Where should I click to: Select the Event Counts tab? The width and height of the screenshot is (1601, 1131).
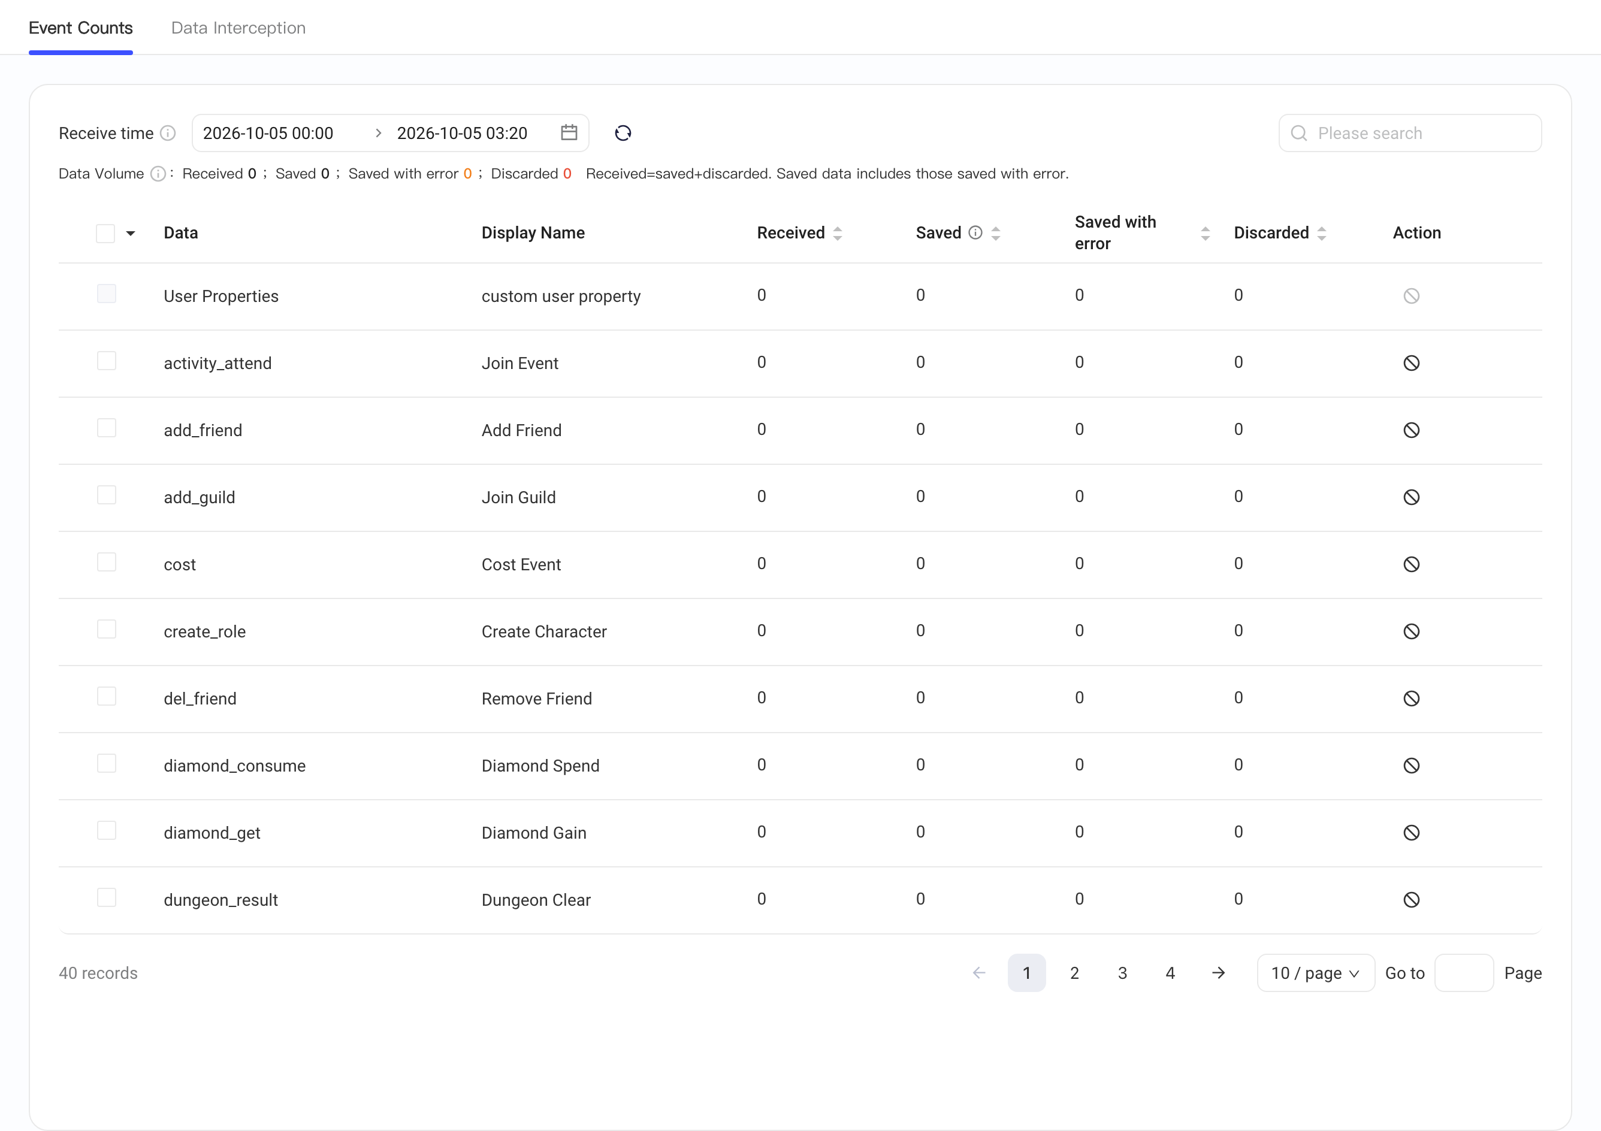click(x=81, y=28)
